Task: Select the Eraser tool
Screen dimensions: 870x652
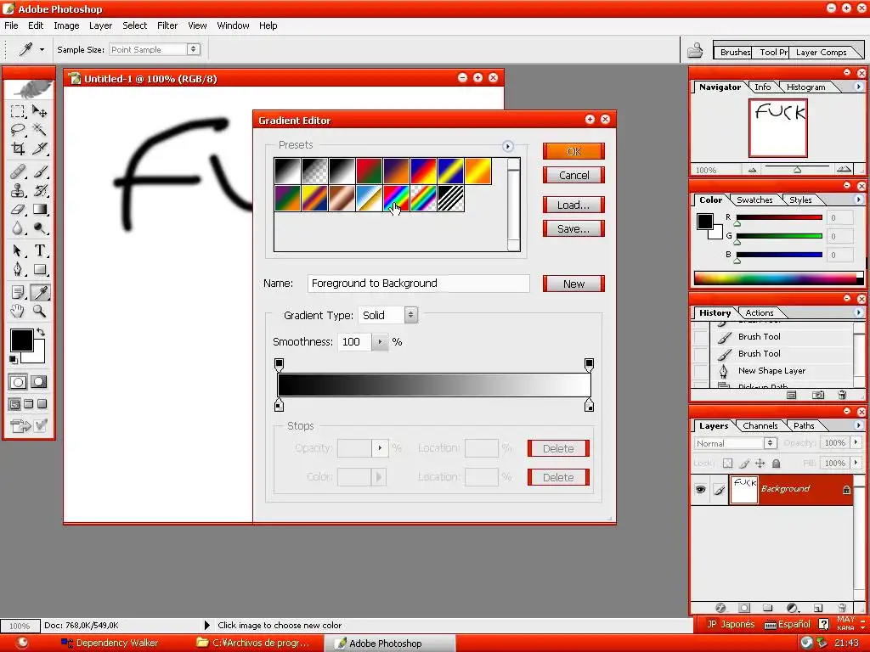Action: coord(18,209)
